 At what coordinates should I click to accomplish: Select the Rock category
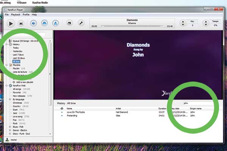tap(19, 123)
